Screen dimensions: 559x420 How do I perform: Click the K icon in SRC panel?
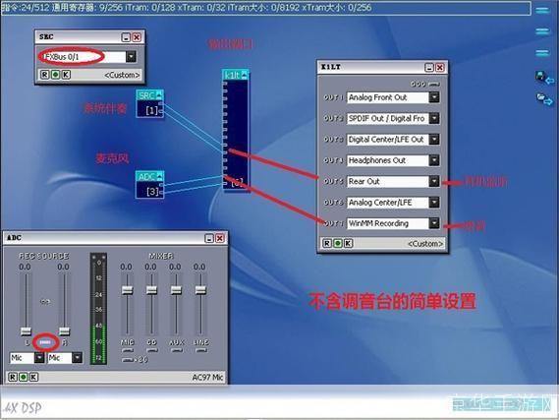click(66, 75)
